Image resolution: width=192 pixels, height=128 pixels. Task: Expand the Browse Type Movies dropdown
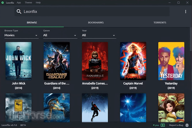(x=21, y=35)
